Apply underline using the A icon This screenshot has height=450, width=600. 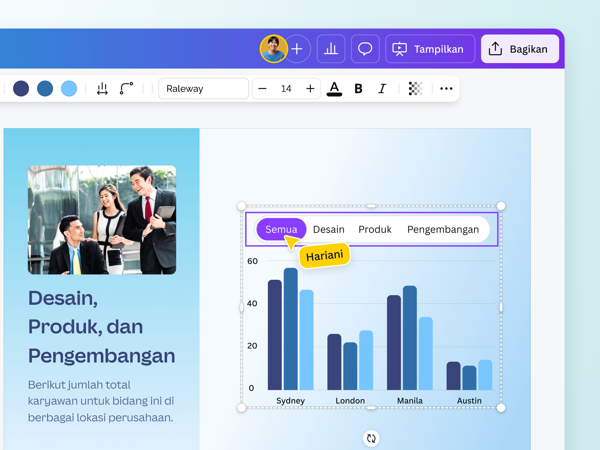[335, 88]
